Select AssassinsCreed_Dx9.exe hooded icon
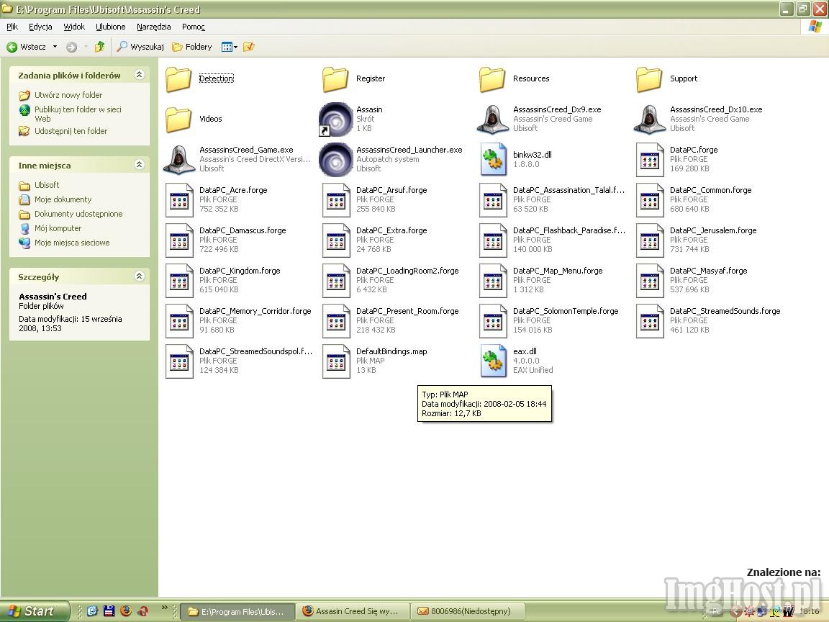 [492, 119]
